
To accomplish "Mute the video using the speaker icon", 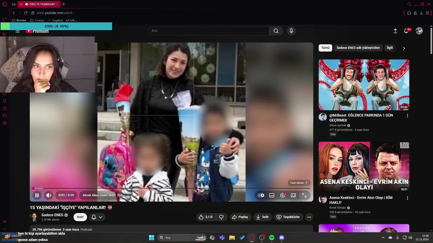I will coord(49,195).
